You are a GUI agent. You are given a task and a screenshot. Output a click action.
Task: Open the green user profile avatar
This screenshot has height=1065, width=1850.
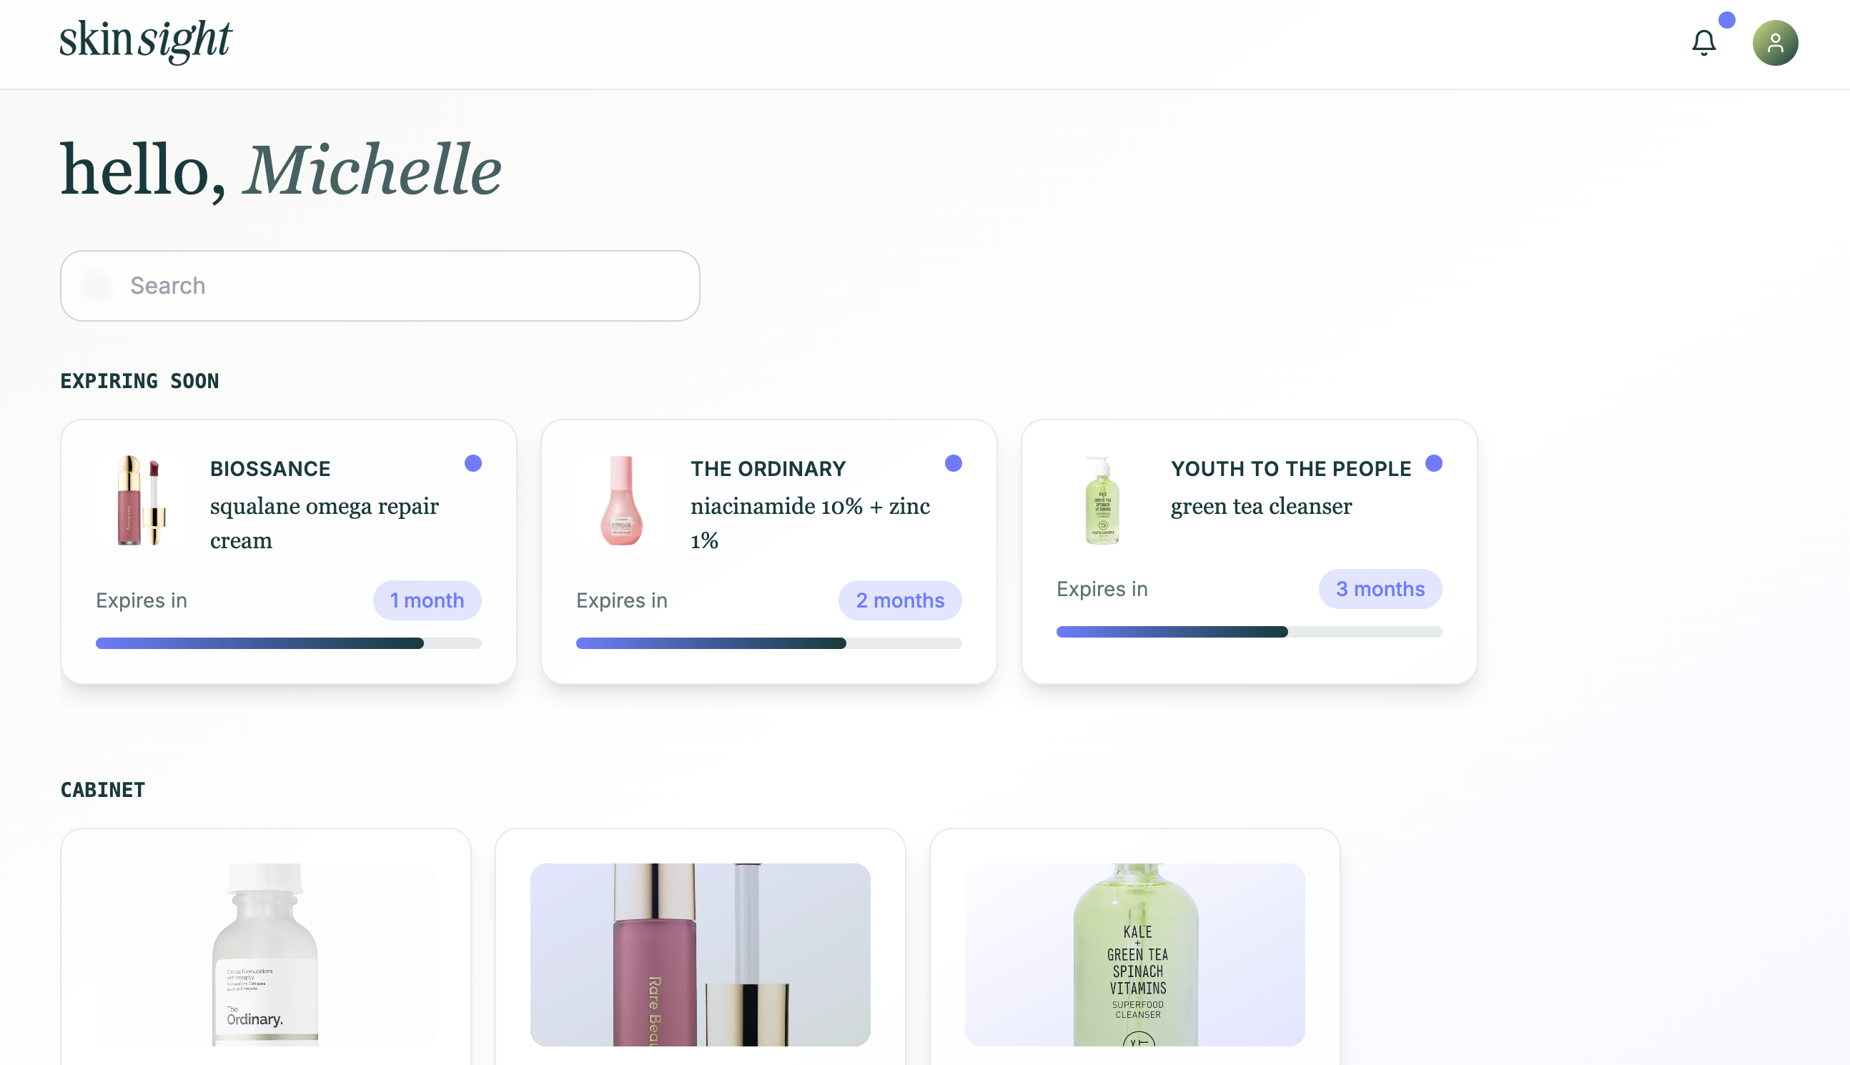click(1775, 42)
